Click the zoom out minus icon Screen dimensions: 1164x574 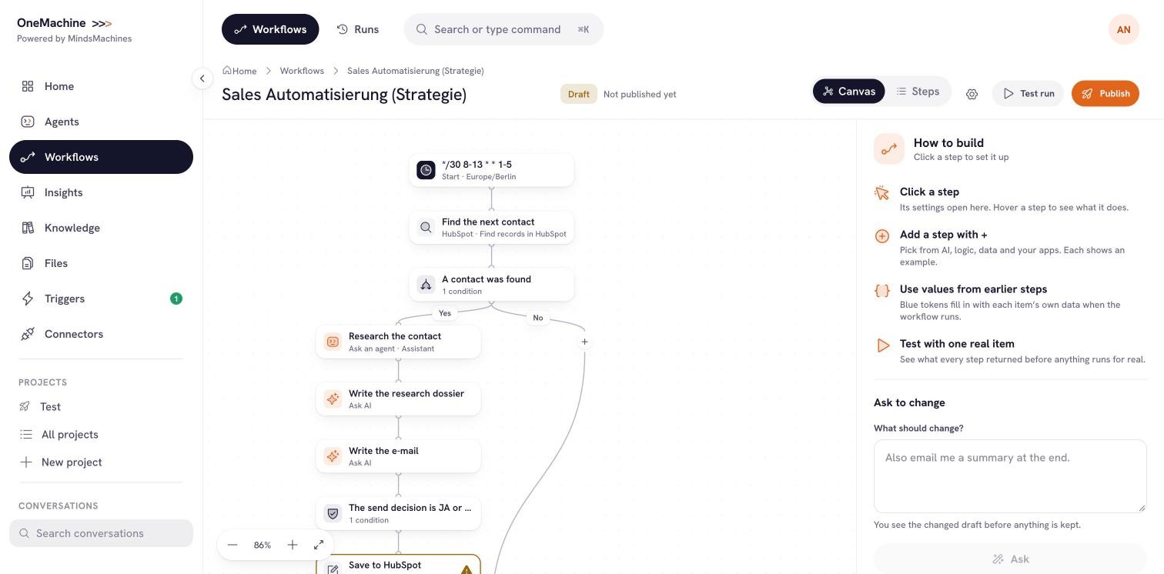[x=232, y=545]
